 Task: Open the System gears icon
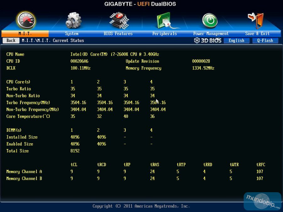tap(74, 20)
